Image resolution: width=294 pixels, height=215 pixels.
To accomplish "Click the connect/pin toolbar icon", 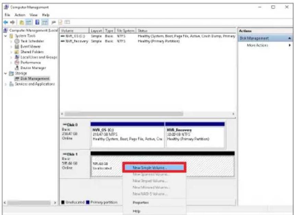I will pos(54,22).
